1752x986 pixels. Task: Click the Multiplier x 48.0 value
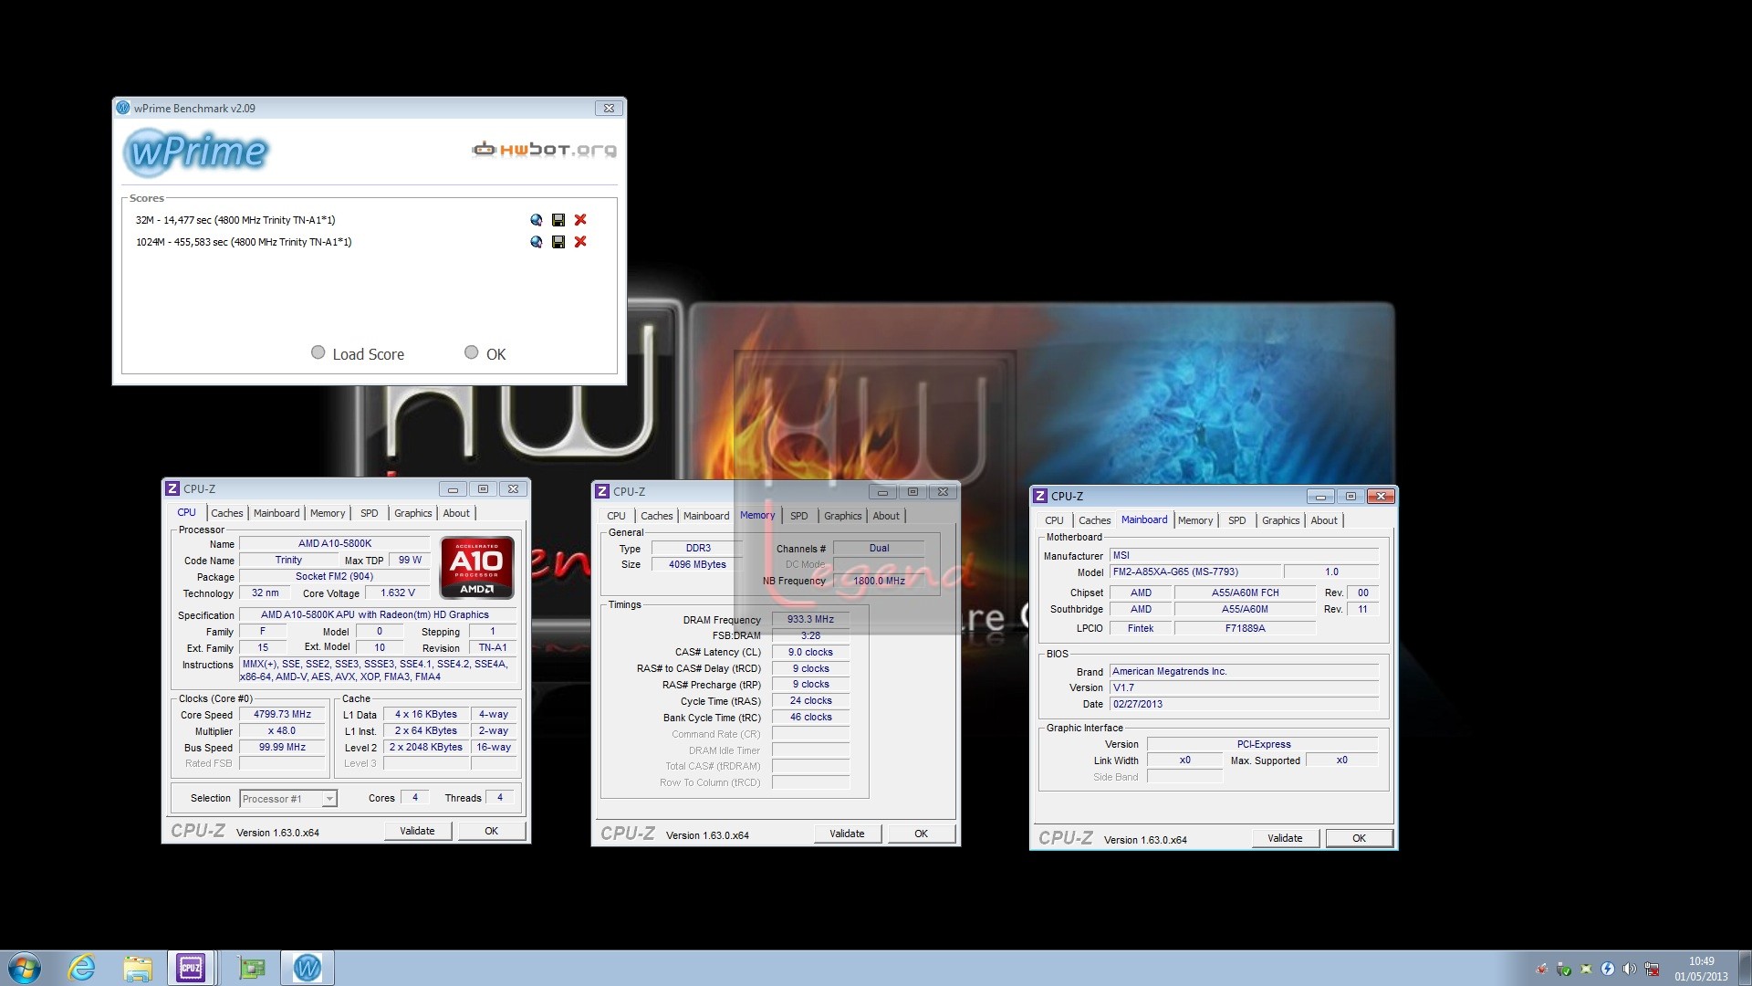pyautogui.click(x=282, y=731)
